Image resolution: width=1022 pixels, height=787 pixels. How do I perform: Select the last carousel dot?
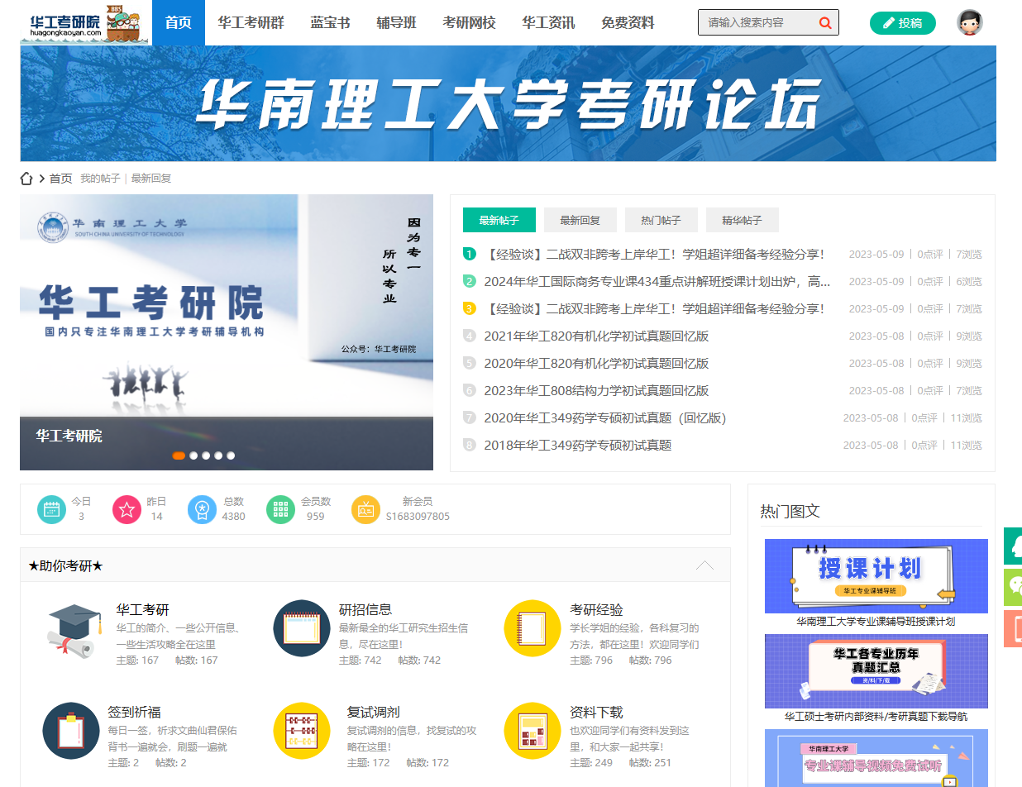pos(231,456)
